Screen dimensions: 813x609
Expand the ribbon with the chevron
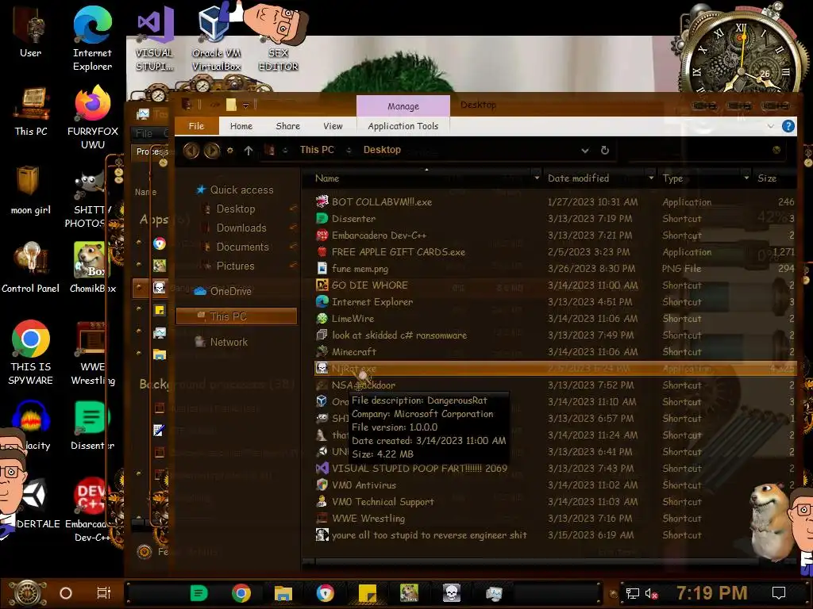[770, 126]
